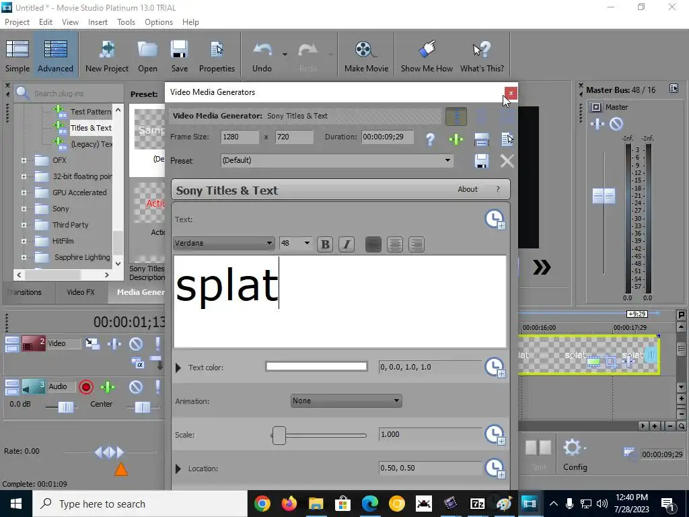Toggle Italic text formatting
Viewport: 689px width, 517px height.
pos(347,244)
